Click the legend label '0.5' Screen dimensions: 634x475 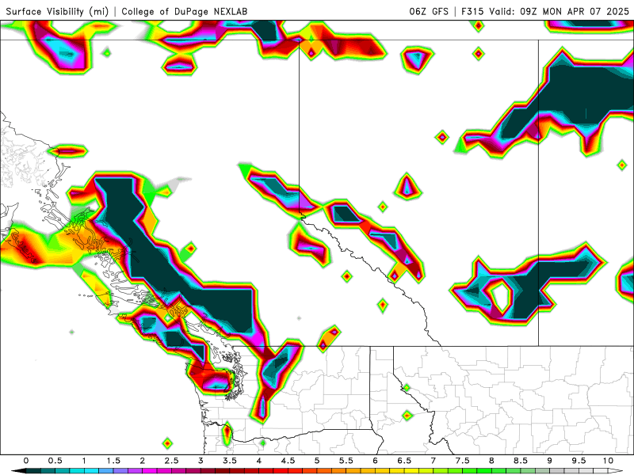tap(55, 461)
